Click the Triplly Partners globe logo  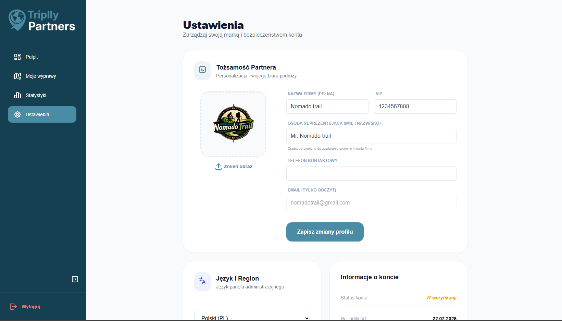point(15,20)
